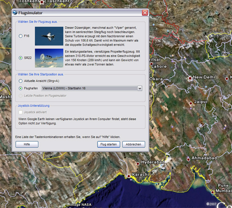Viewport: 232px width, 208px height.
Task: Click the 'Wählen Sie Ihre Startposition aus' heading
Action: click(x=41, y=75)
